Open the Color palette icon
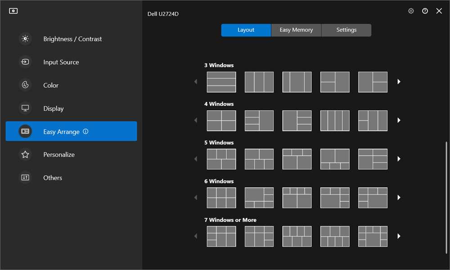 click(x=25, y=85)
